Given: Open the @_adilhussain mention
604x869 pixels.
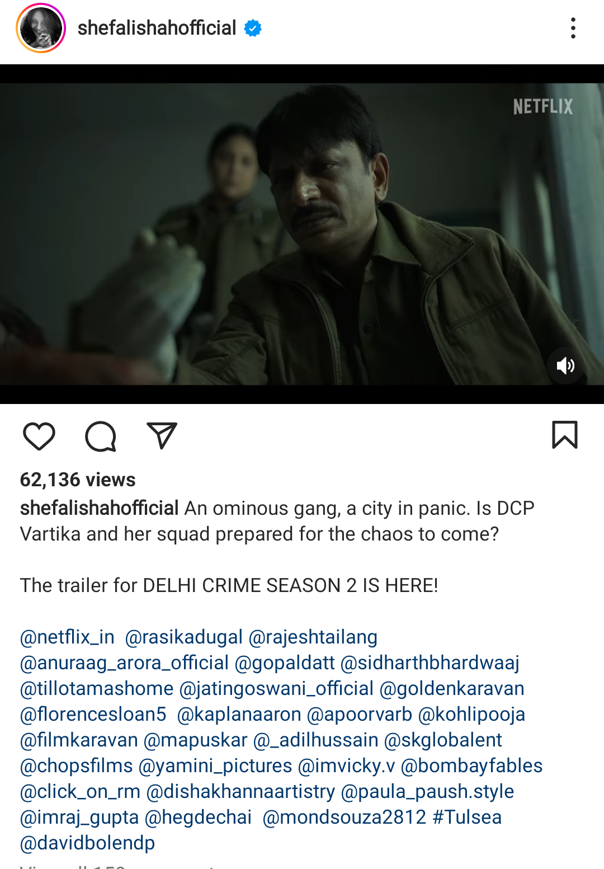Looking at the screenshot, I should [316, 740].
